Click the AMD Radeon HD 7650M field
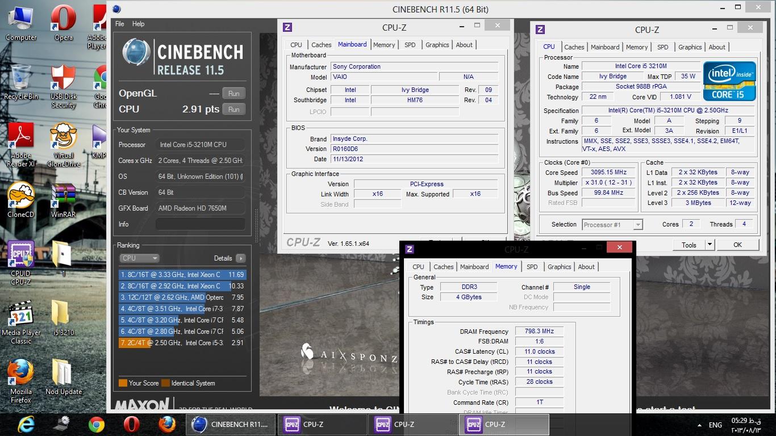Image resolution: width=776 pixels, height=436 pixels. (200, 208)
